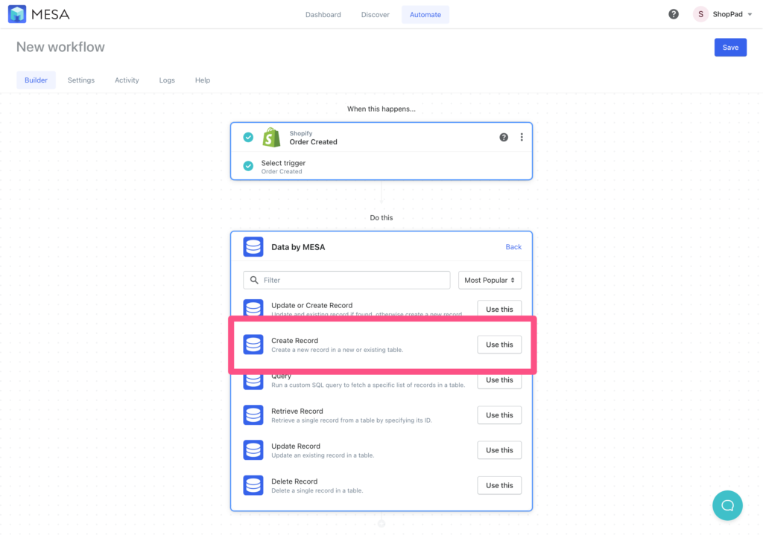Open the Dashboard menu item
This screenshot has width=763, height=541.
323,14
